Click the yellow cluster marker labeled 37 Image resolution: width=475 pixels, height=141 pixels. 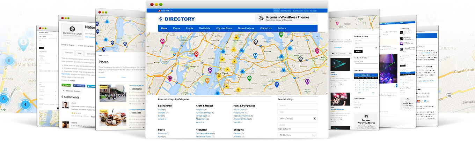(x=227, y=69)
